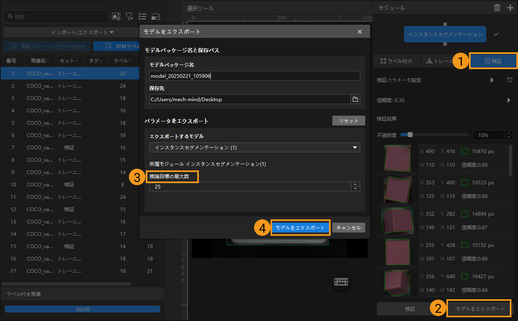Open image preview settings icon beside search
This screenshot has width=518, height=321.
[117, 16]
